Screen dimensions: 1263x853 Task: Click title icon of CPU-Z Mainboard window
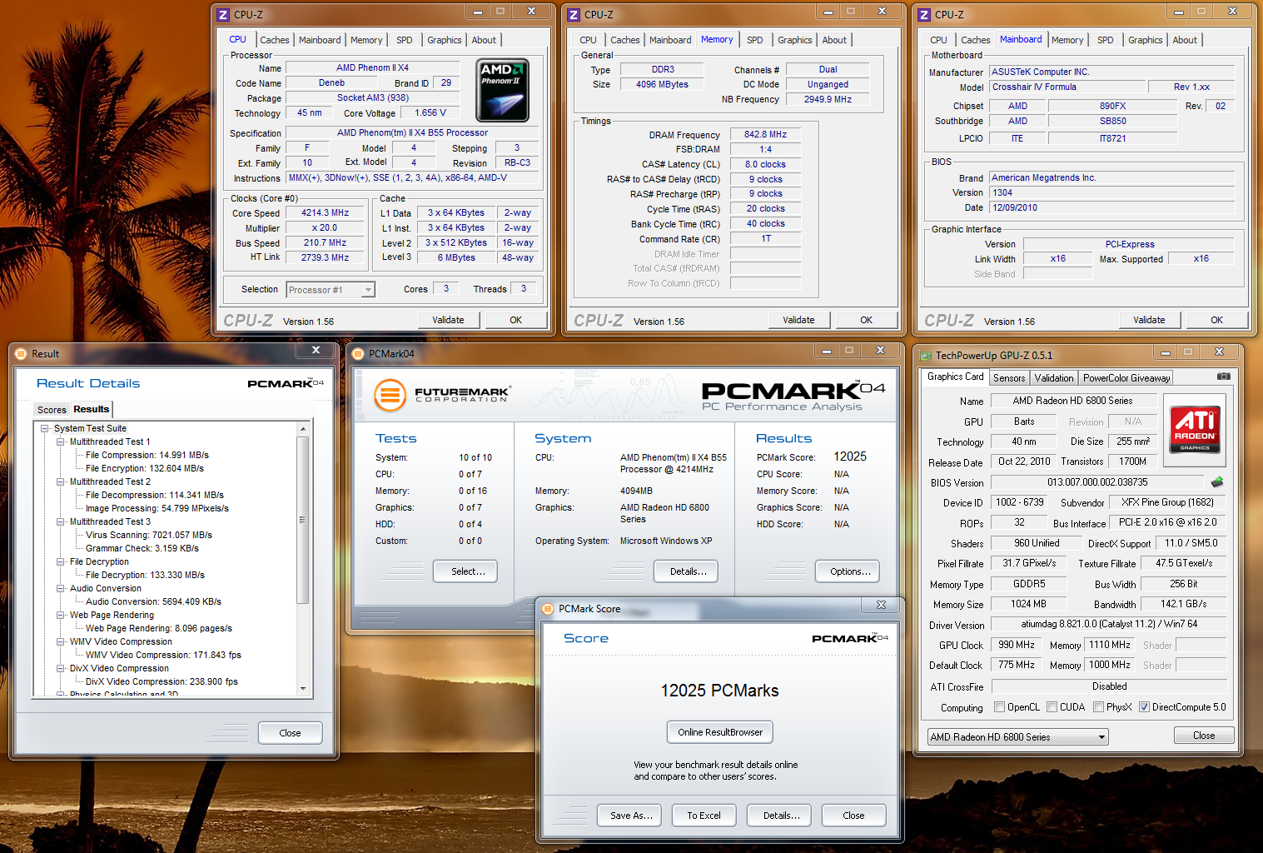coord(923,15)
